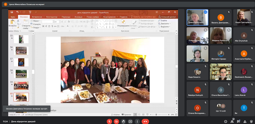Select the triangle shape in shapes gallery
The height and width of the screenshot is (124, 255).
(x=97, y=24)
